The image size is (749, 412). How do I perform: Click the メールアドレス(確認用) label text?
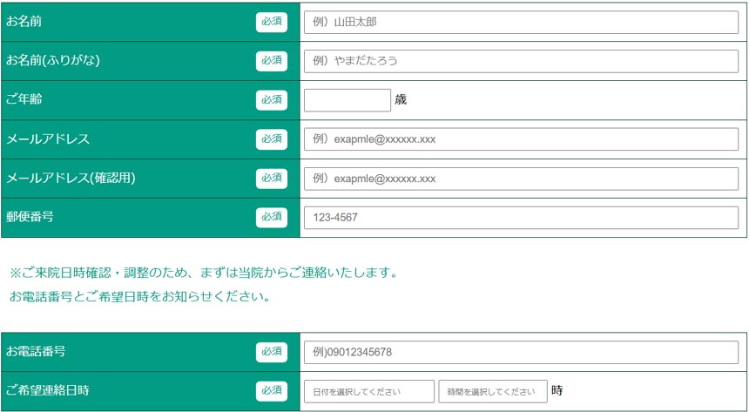point(71,178)
